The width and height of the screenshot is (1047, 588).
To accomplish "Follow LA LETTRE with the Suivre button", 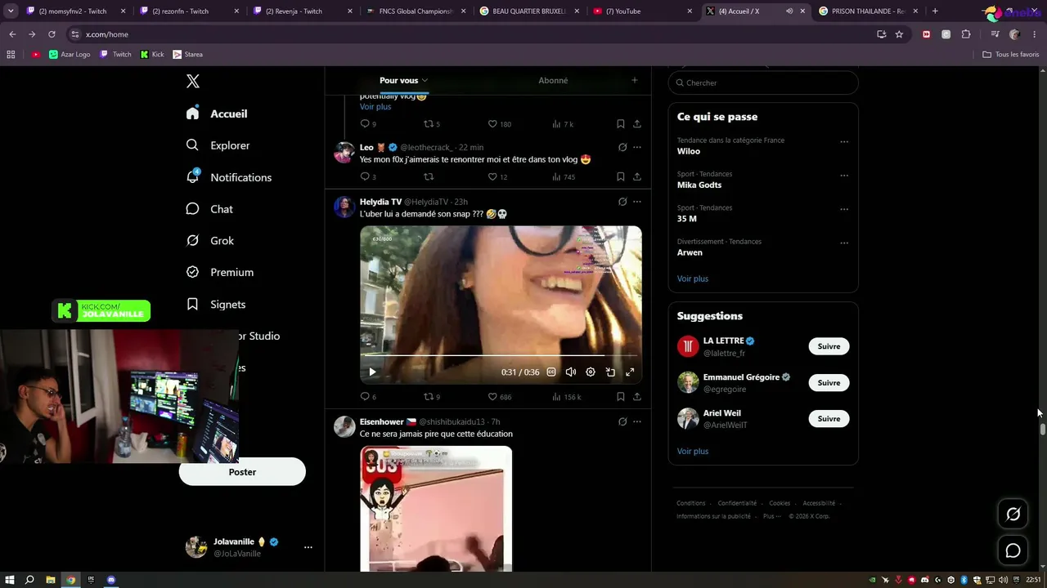I will point(829,346).
